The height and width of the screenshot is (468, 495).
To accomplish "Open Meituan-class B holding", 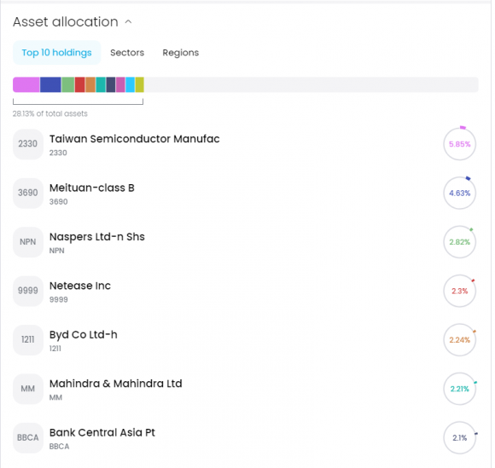I will [92, 188].
